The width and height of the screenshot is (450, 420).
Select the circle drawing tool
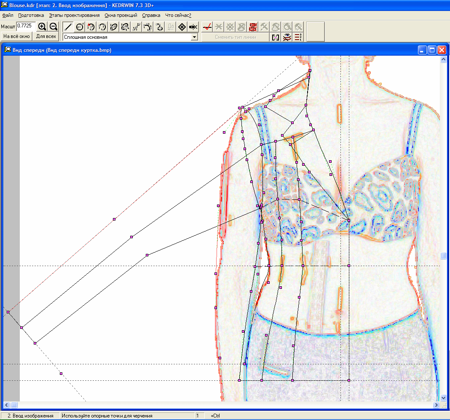[x=80, y=27]
